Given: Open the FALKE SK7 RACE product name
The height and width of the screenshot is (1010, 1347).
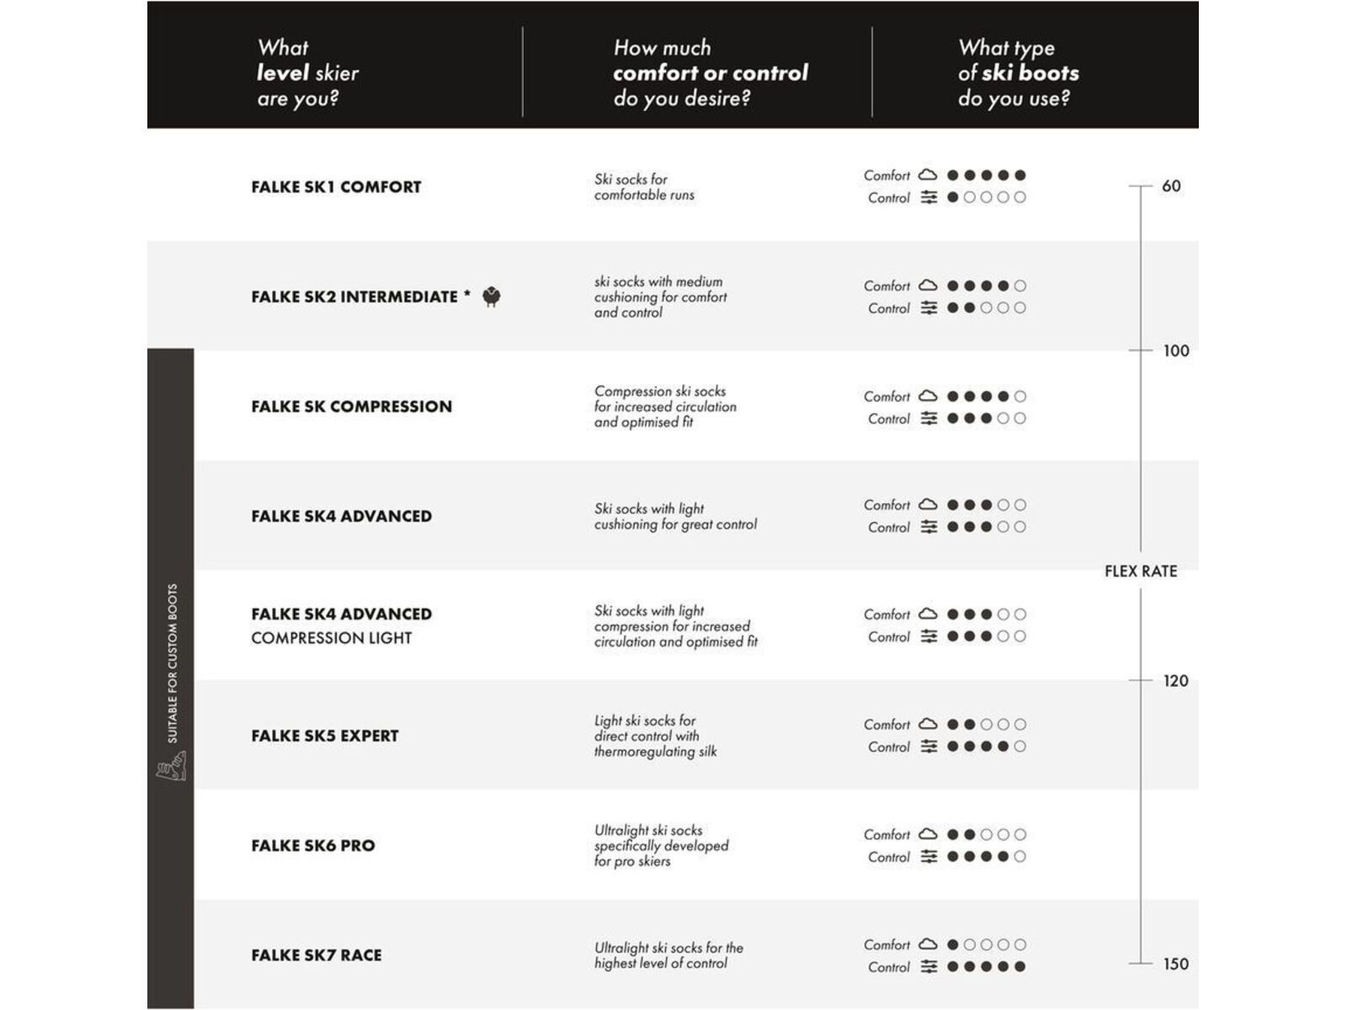Looking at the screenshot, I should click(317, 955).
